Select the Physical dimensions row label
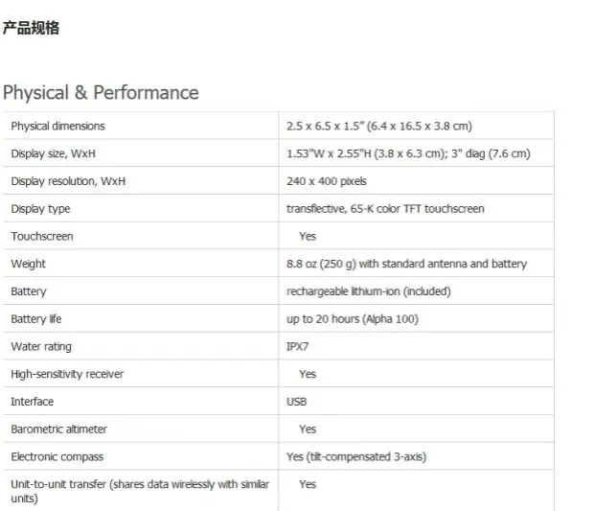The width and height of the screenshot is (594, 511). [57, 127]
